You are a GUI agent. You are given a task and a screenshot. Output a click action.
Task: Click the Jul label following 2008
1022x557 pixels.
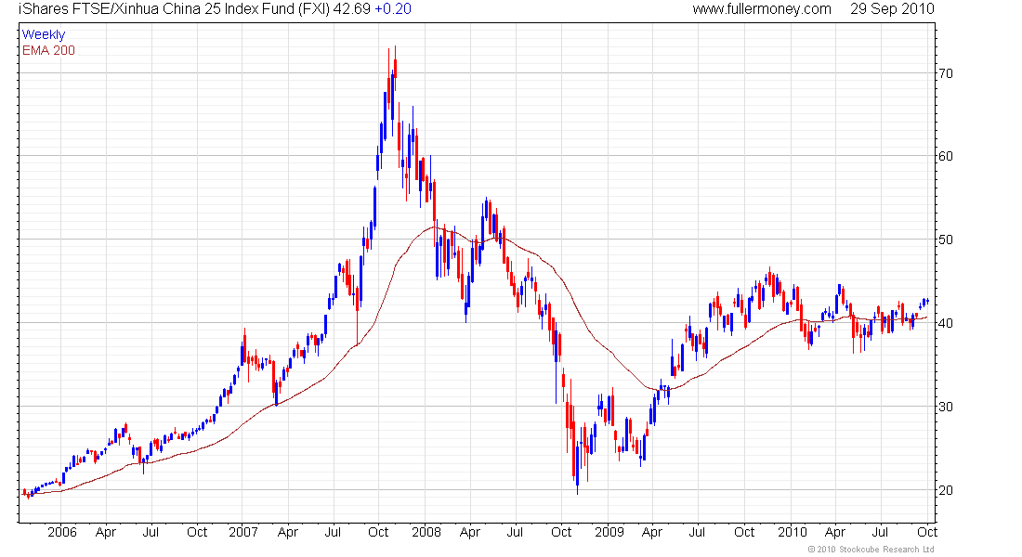[x=515, y=532]
